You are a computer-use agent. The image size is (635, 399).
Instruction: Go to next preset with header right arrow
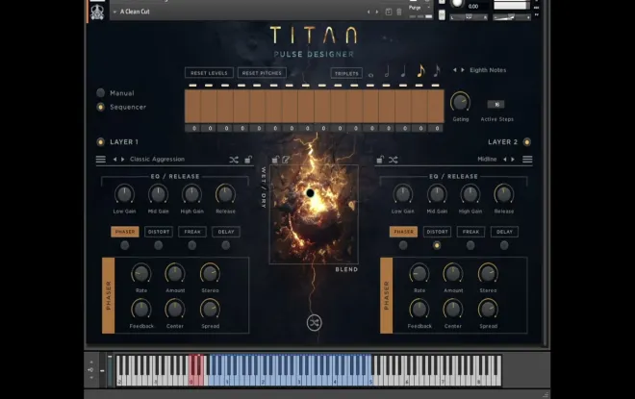(x=377, y=12)
